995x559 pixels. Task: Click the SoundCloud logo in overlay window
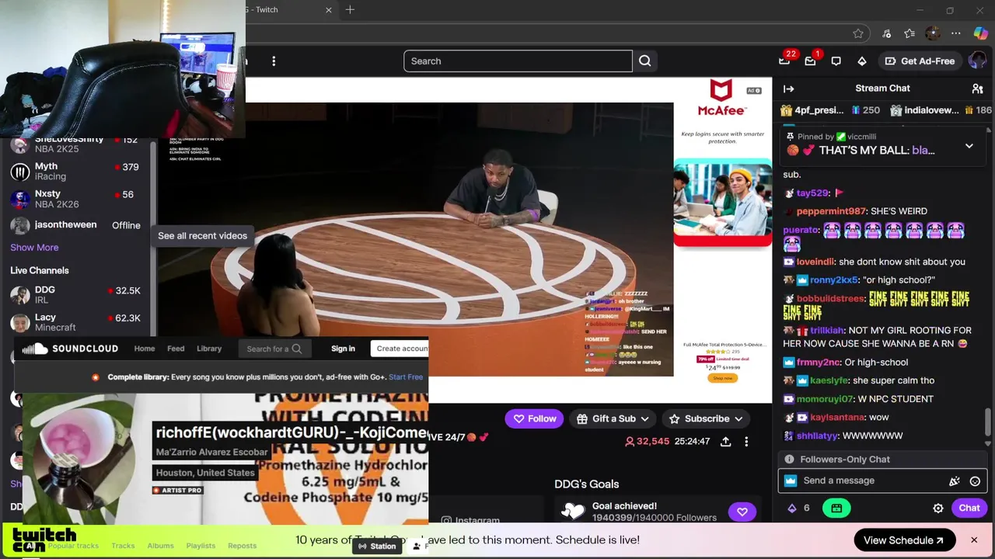70,349
